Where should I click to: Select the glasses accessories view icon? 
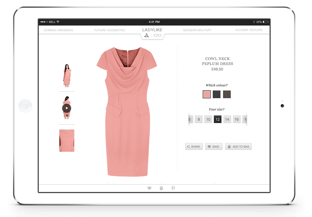[x=158, y=36]
